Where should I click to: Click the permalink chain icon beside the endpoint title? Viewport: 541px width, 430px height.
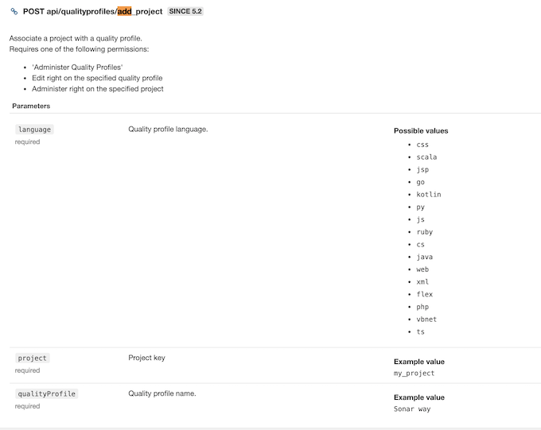(14, 12)
